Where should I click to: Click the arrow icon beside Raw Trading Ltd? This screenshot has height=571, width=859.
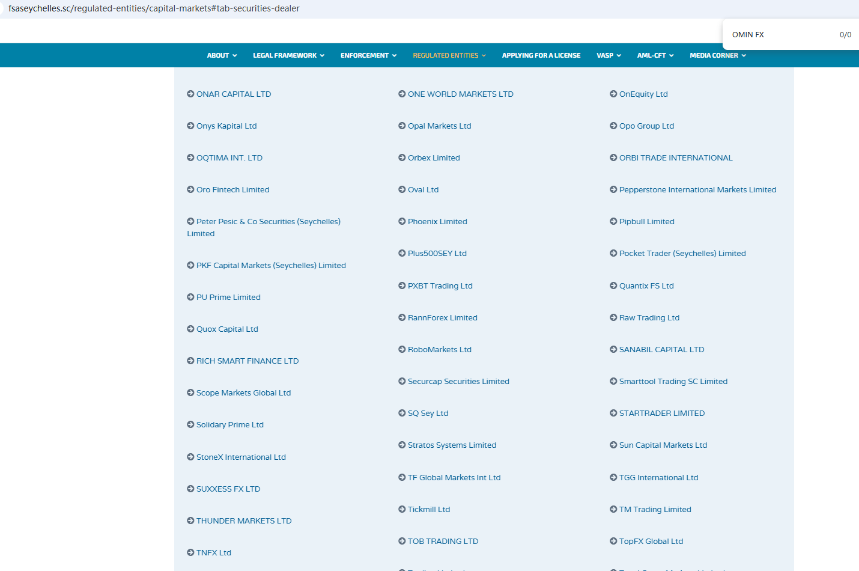[x=613, y=317]
